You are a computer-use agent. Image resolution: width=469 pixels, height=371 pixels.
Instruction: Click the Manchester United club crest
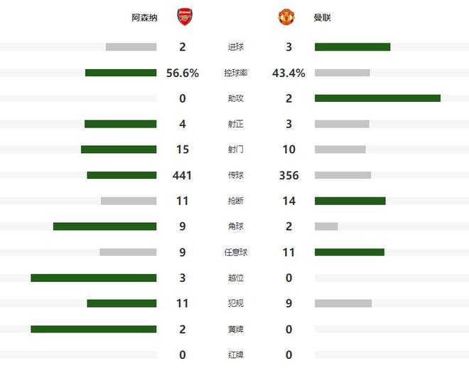click(286, 17)
